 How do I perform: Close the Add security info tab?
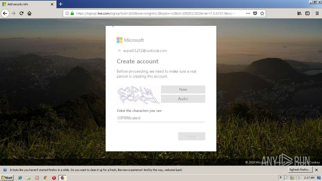(52, 4)
